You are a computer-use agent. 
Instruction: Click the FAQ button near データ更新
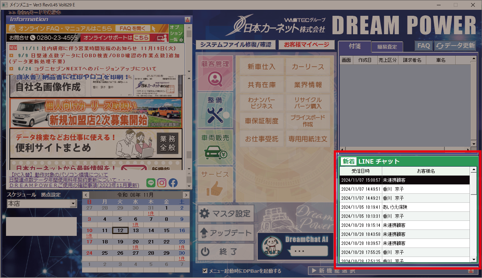click(424, 46)
